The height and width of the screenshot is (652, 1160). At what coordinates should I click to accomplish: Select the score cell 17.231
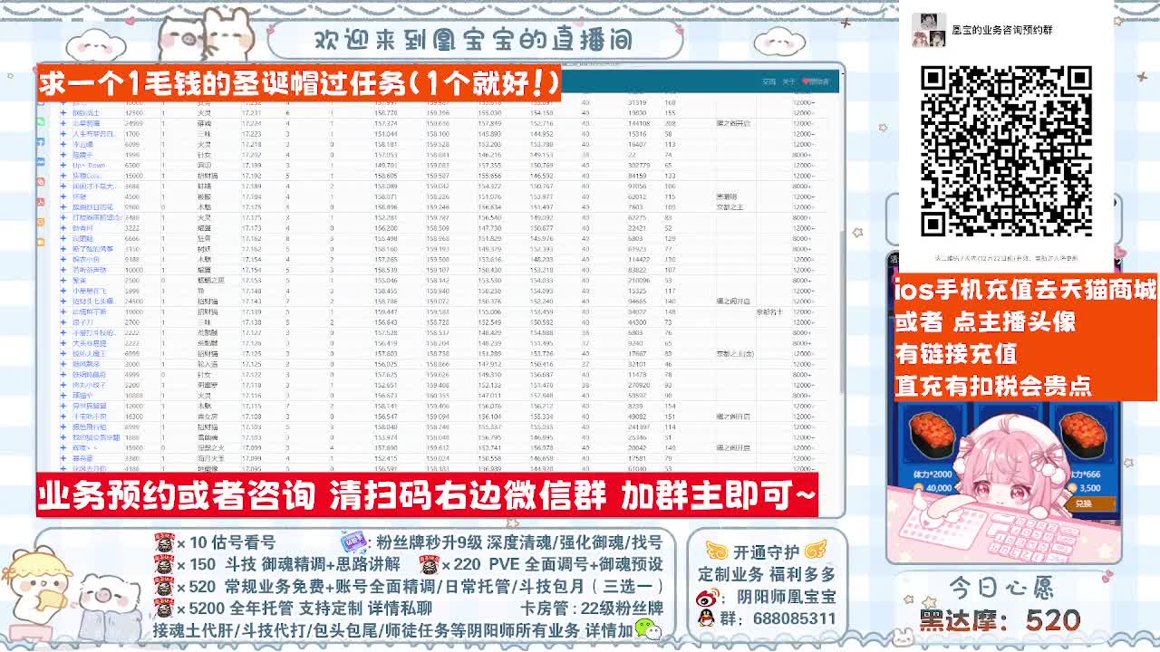point(251,113)
